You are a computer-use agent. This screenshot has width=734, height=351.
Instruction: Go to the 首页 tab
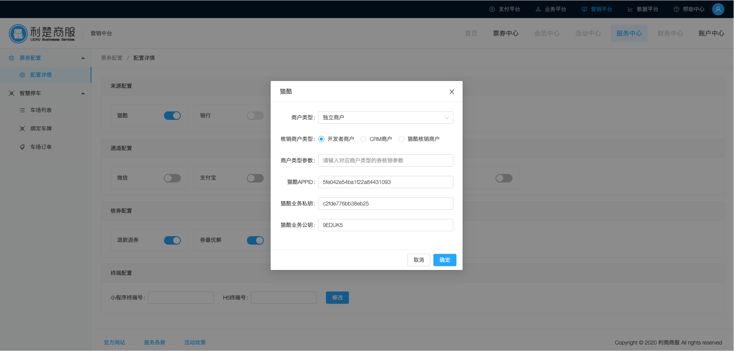point(471,33)
